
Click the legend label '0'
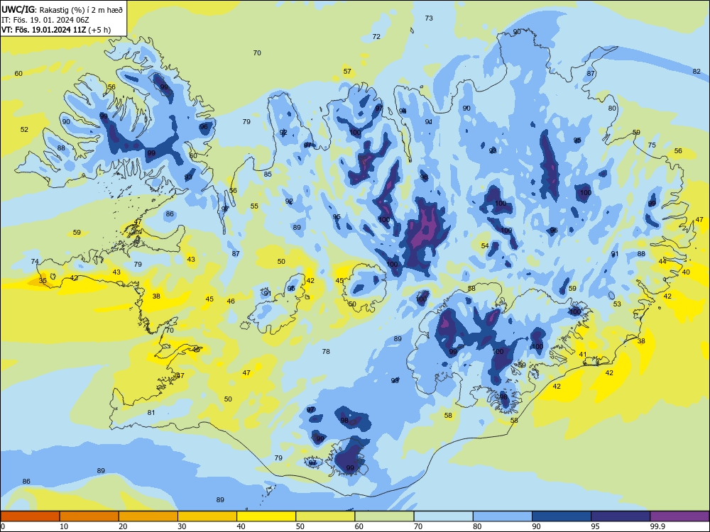[3, 526]
